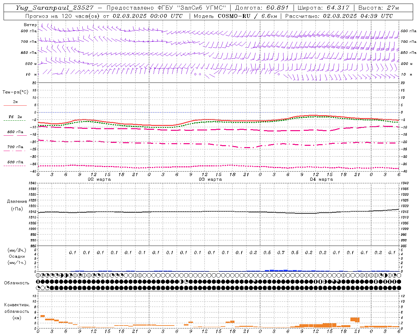Viewport: 418px width, 334px height.
Task: Click the Ветер panel label
Action: [x=30, y=25]
